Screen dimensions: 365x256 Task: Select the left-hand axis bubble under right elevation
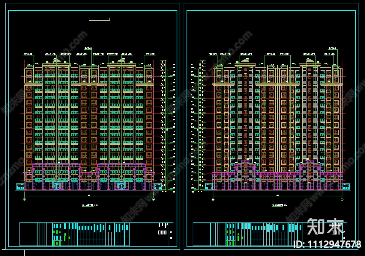pos(213,199)
